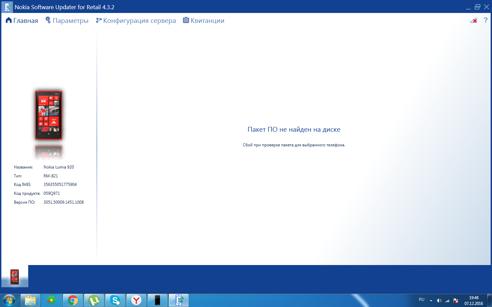Open the volume speaker control in tray
The width and height of the screenshot is (492, 307).
tap(439, 301)
